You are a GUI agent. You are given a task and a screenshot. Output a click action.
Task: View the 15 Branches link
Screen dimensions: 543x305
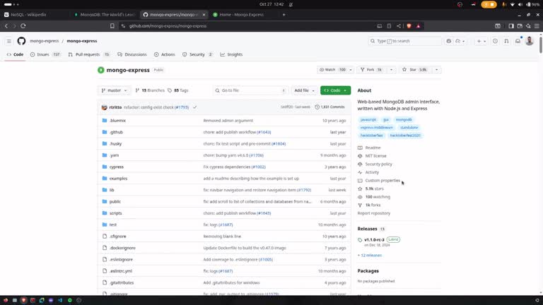click(x=150, y=90)
